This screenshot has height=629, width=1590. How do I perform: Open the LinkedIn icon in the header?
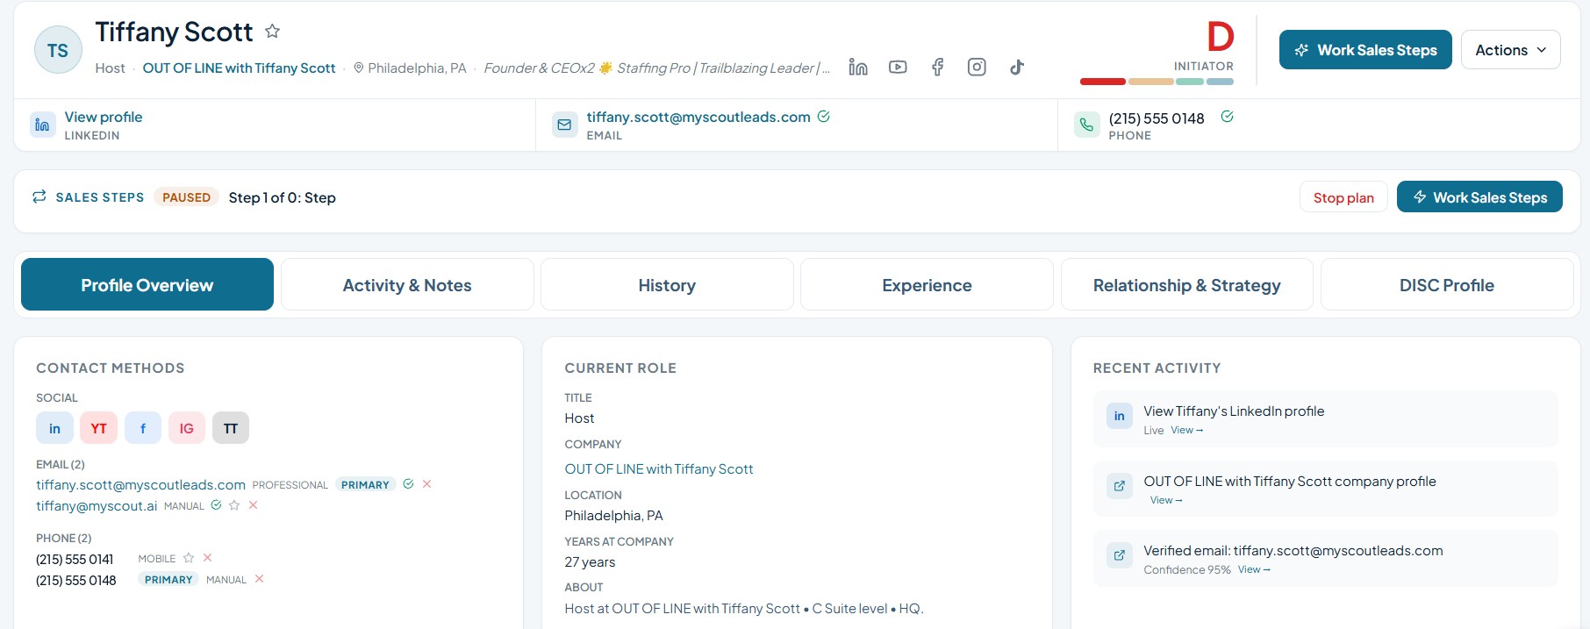tap(858, 67)
